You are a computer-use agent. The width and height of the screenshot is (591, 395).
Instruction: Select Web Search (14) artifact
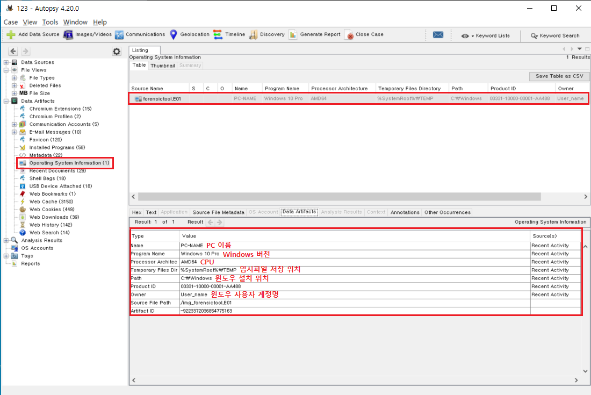(x=49, y=233)
